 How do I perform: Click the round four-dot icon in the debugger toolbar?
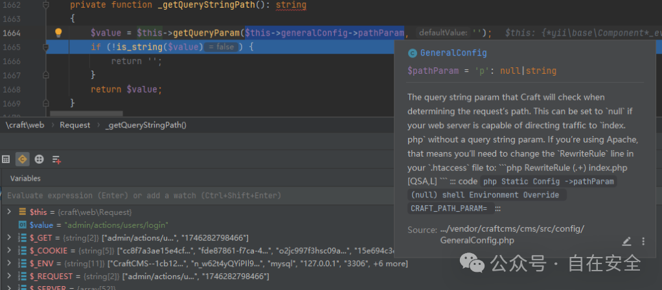click(39, 159)
